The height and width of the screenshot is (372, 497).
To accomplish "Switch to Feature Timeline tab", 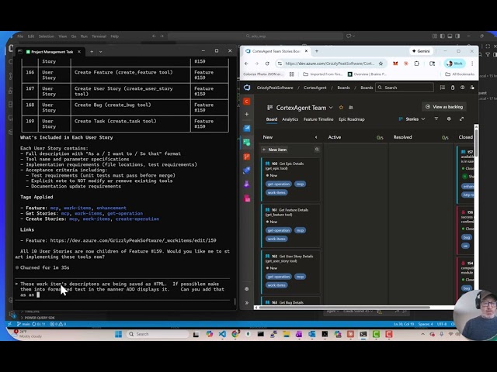I will click(318, 119).
